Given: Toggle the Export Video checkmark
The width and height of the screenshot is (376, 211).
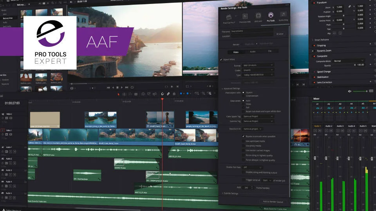Looking at the screenshot, I should (x=221, y=59).
